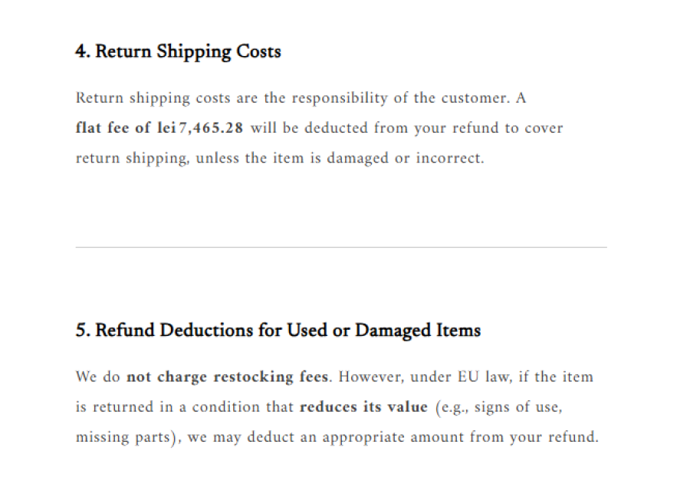Click the amount 7,465.28
The height and width of the screenshot is (477, 690).
pyautogui.click(x=211, y=128)
